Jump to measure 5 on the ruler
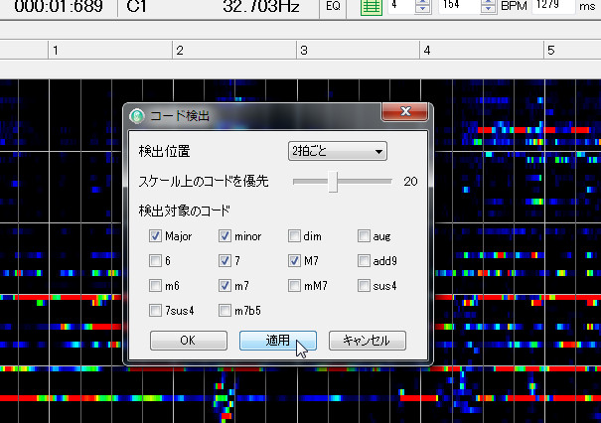The image size is (601, 423). 550,51
